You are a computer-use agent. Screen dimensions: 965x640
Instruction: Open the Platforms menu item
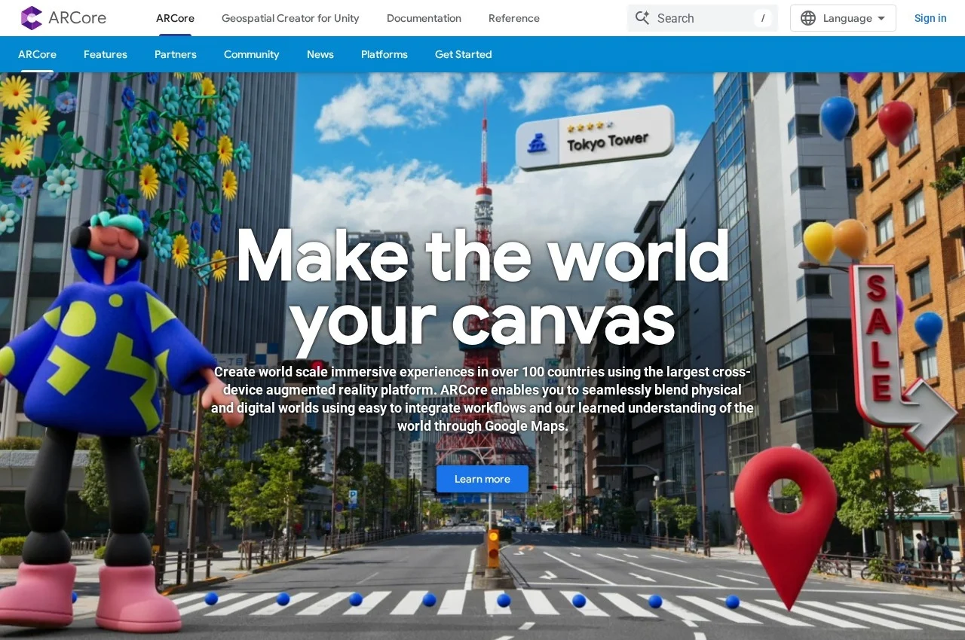coord(384,54)
